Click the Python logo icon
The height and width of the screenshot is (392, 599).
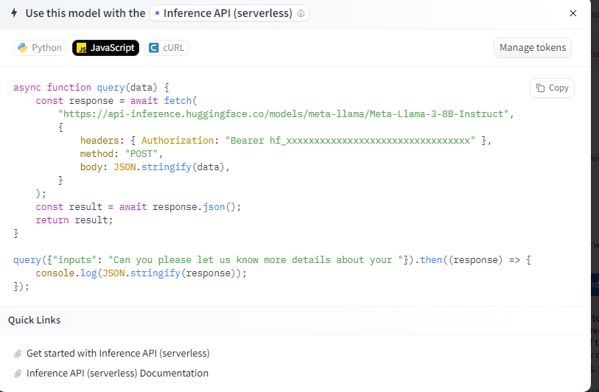click(23, 48)
